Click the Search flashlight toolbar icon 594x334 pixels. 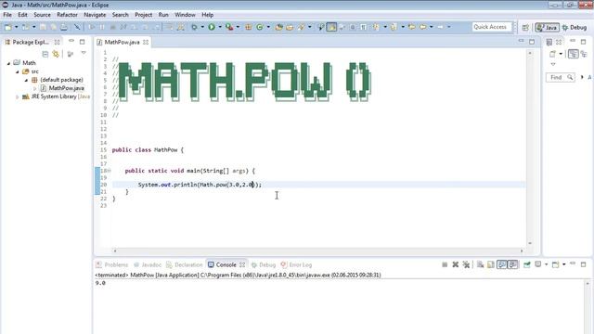coord(302,27)
